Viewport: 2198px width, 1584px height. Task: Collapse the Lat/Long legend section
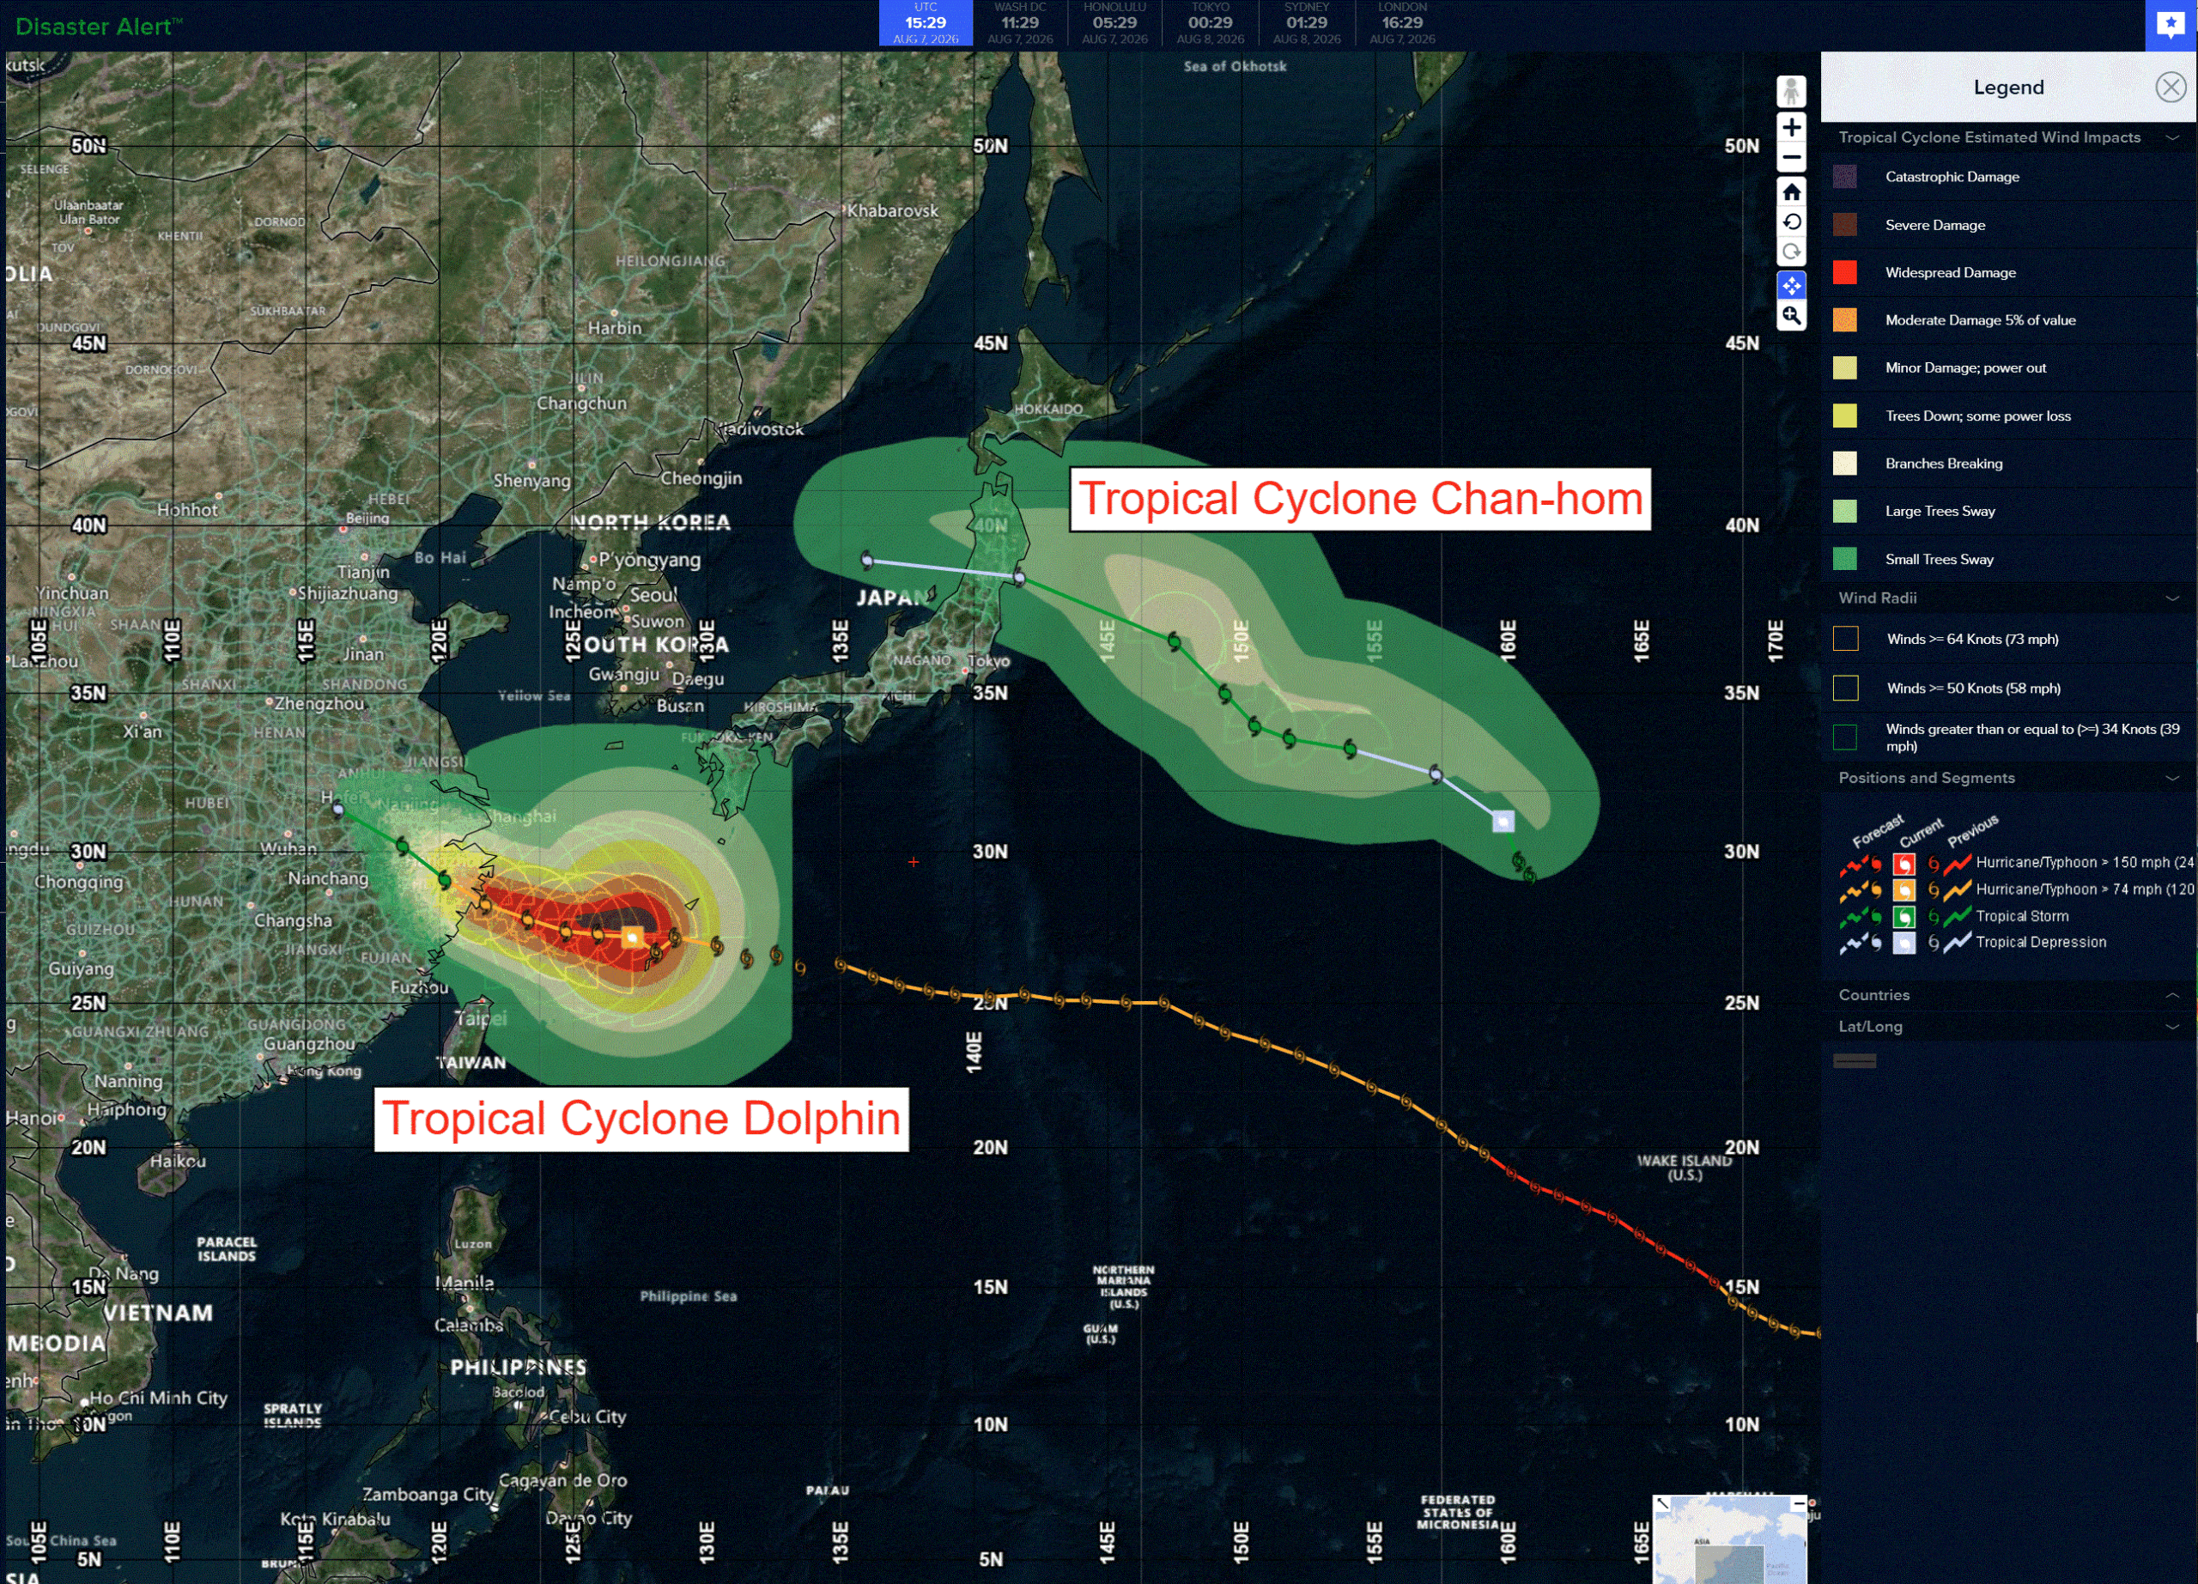[x=2172, y=1027]
